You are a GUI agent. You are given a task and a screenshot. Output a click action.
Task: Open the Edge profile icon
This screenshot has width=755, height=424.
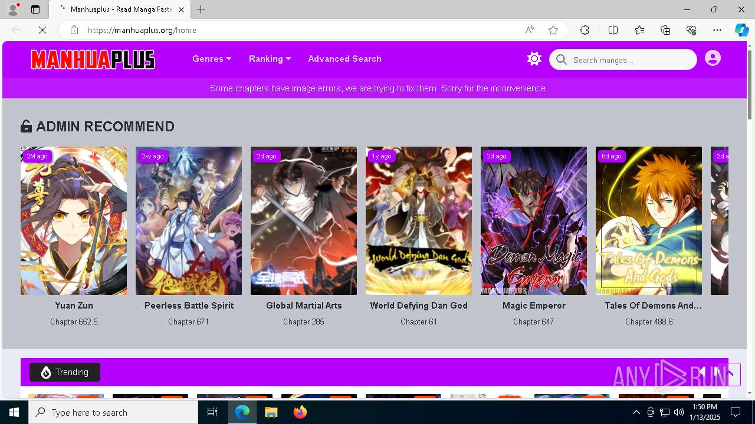[12, 9]
